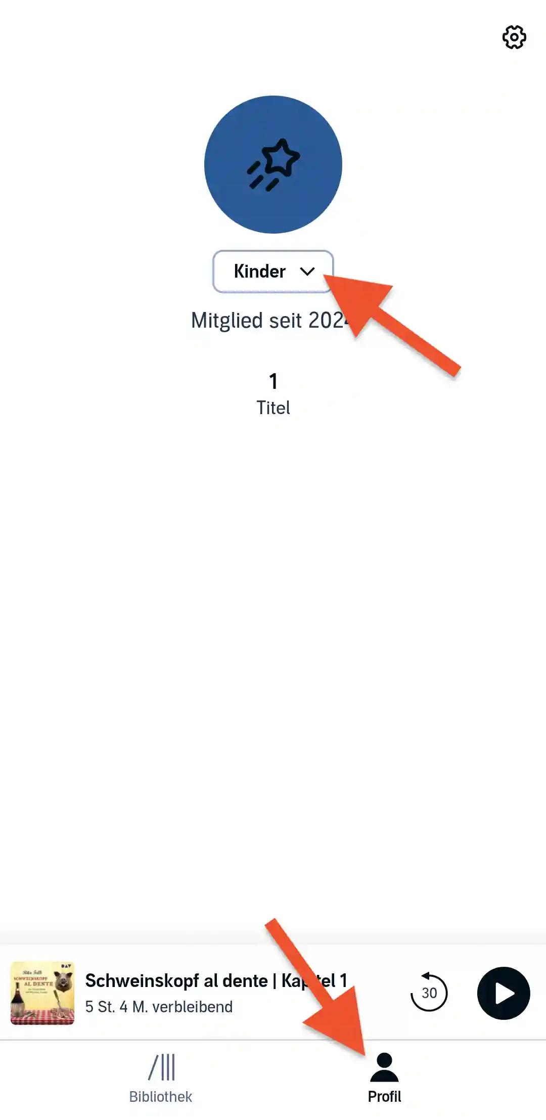Screen dimensions: 546x1120
Task: Click the chevron next to Kinder
Action: click(307, 272)
